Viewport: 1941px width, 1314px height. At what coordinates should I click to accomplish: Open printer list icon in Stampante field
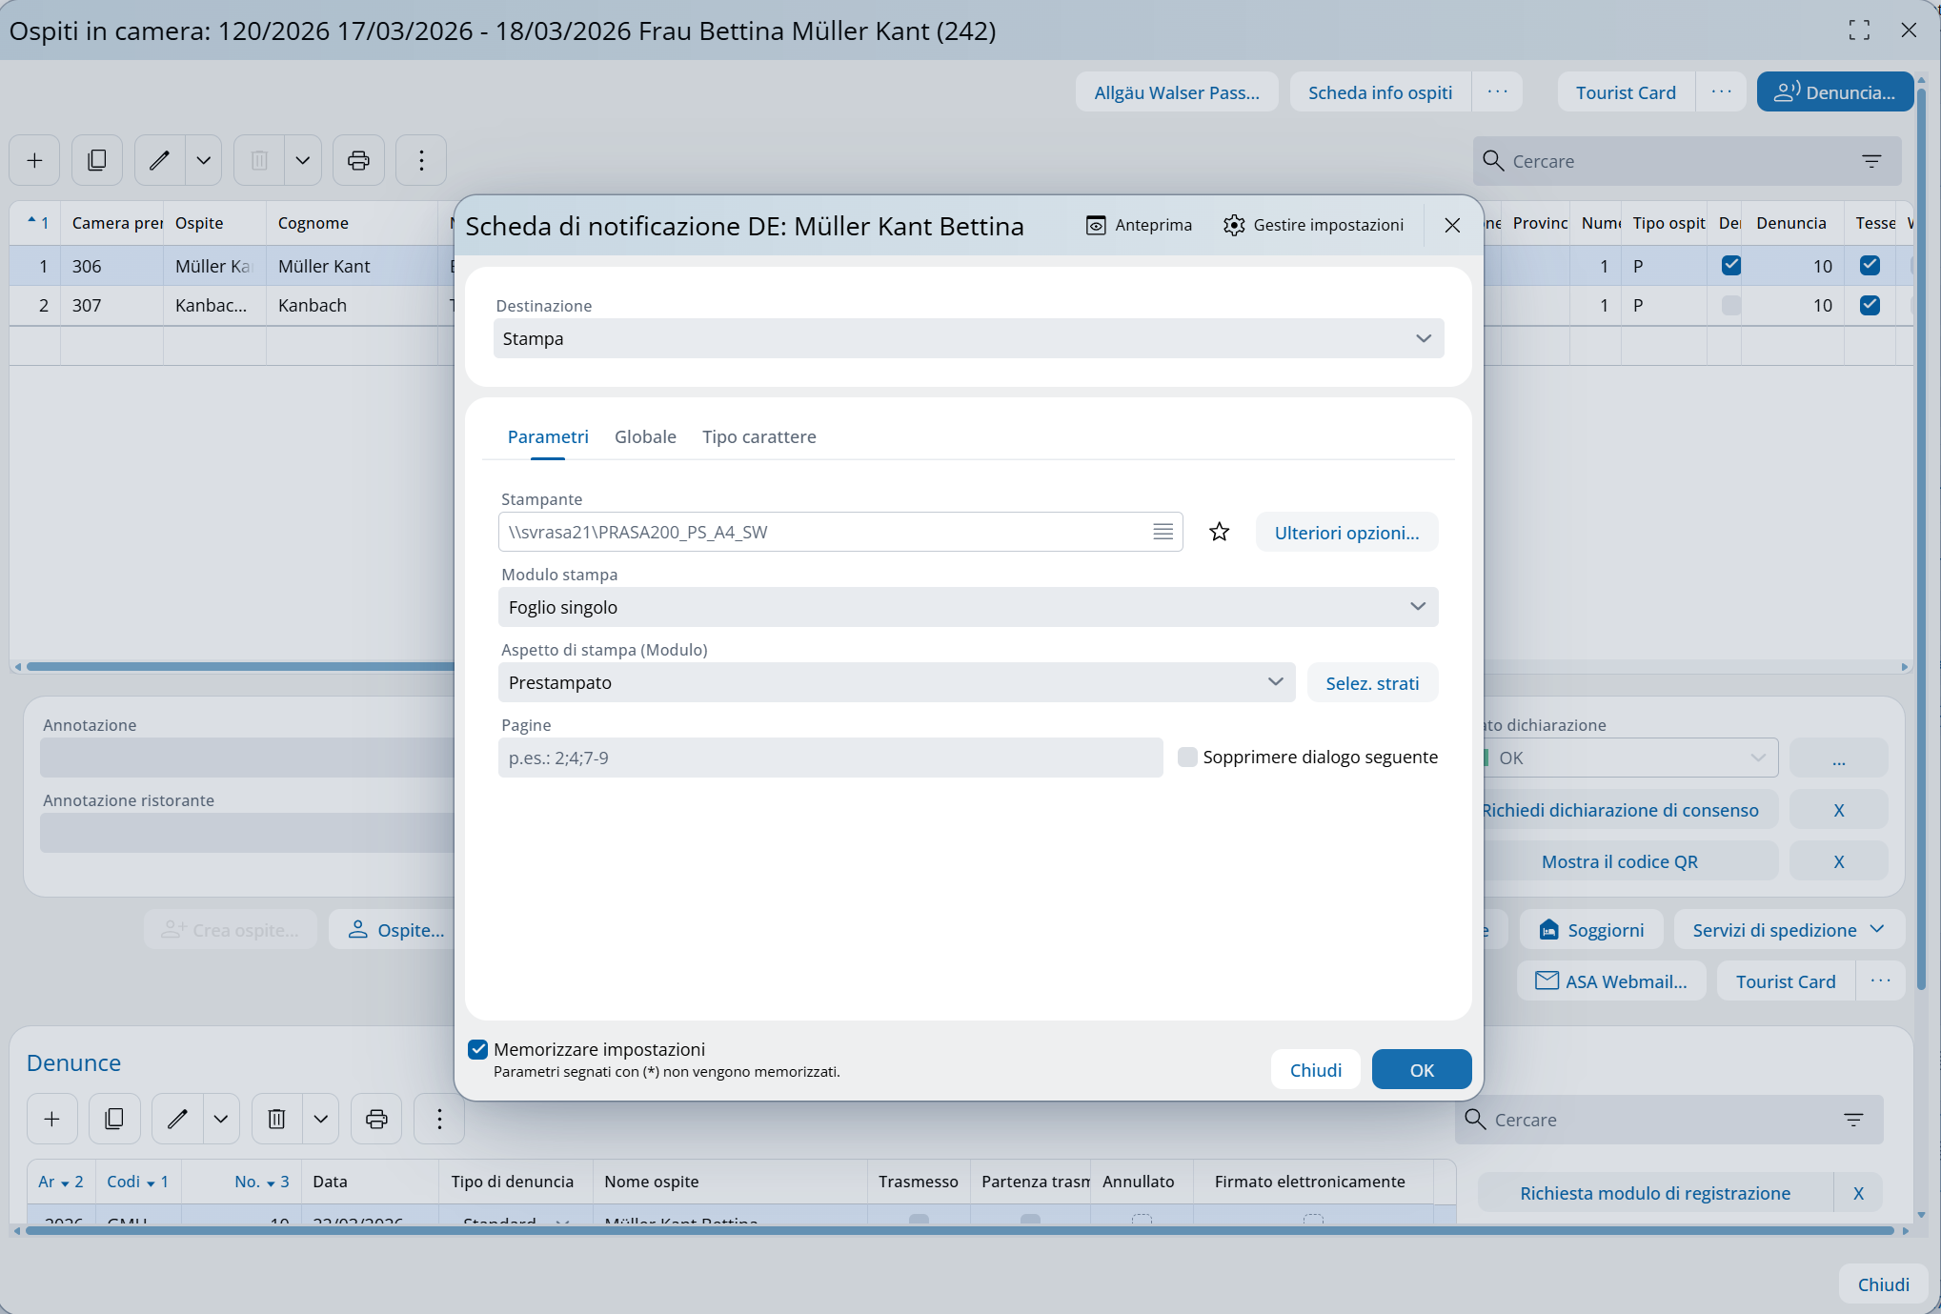click(1163, 532)
